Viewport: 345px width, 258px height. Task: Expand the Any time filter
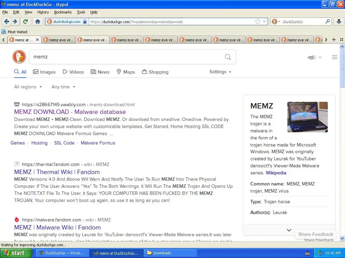tap(63, 87)
